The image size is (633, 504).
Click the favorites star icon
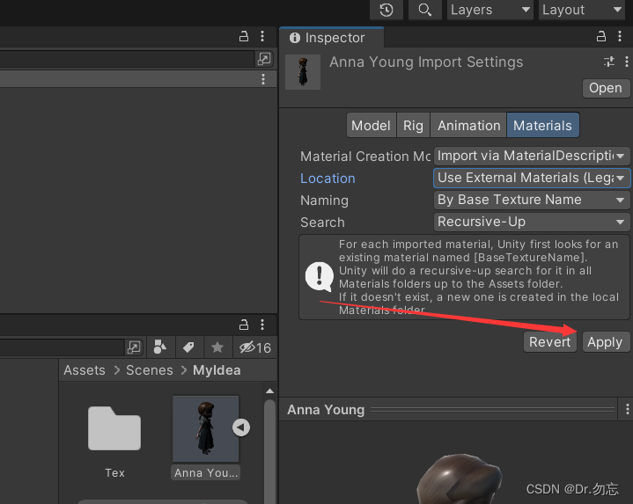point(217,347)
